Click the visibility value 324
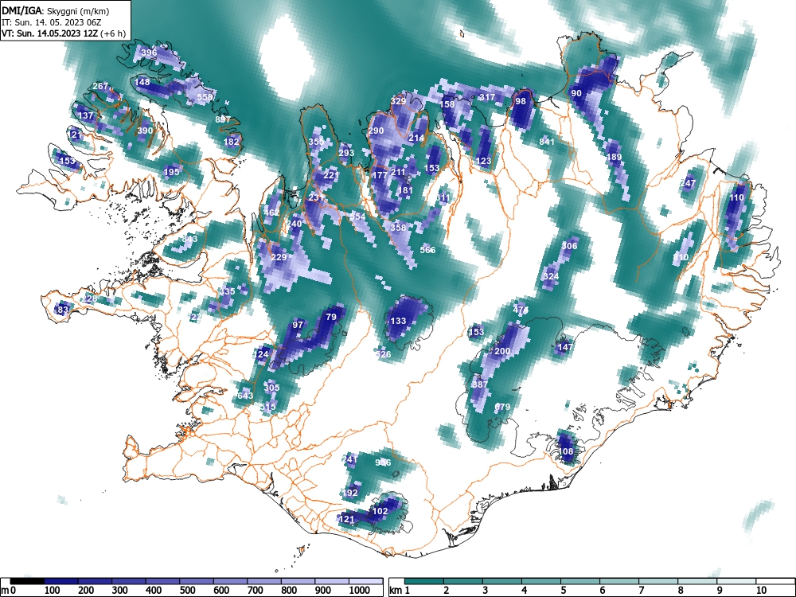Screen dimensions: 796x597 tap(551, 277)
